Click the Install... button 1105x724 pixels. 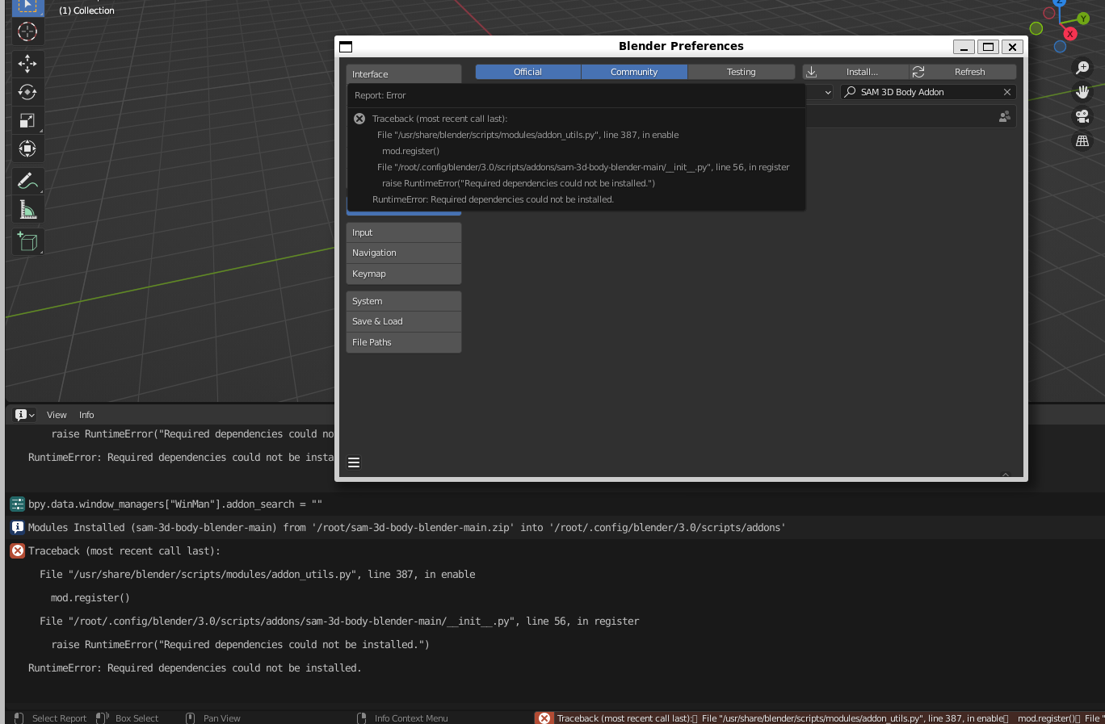(x=855, y=72)
